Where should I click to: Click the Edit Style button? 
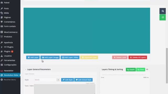point(67,80)
